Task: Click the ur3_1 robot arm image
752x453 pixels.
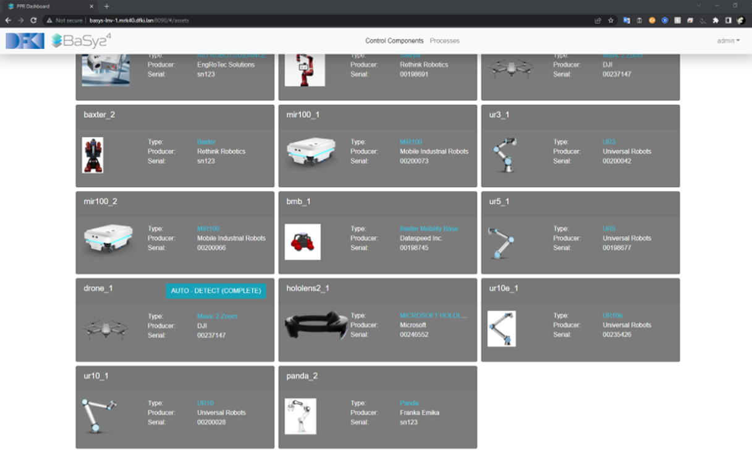Action: point(505,155)
